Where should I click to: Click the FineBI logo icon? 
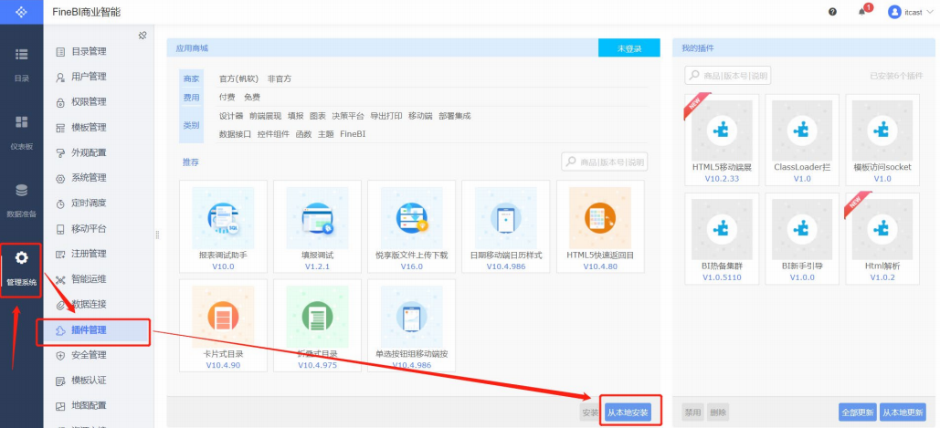pyautogui.click(x=22, y=12)
